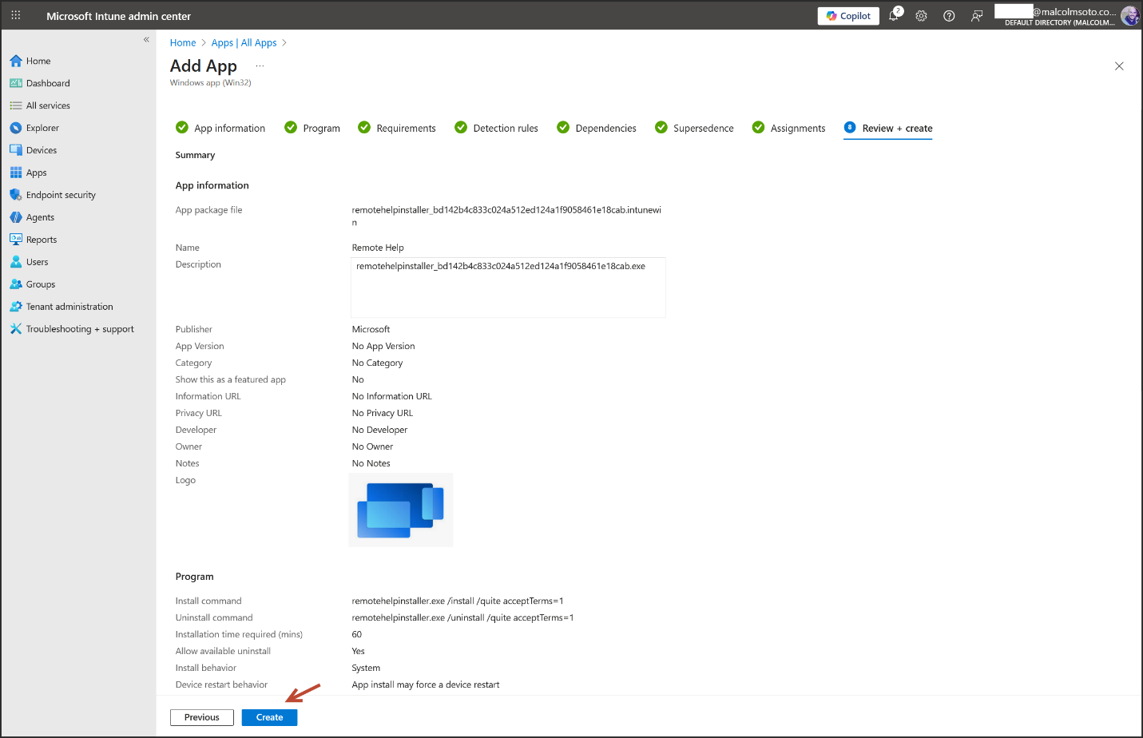Open Tenant administration in sidebar
The image size is (1143, 738).
pos(69,307)
